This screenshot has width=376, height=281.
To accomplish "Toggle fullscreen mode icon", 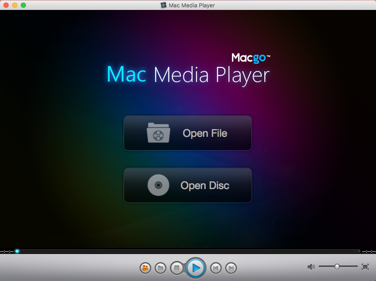I will (x=365, y=267).
